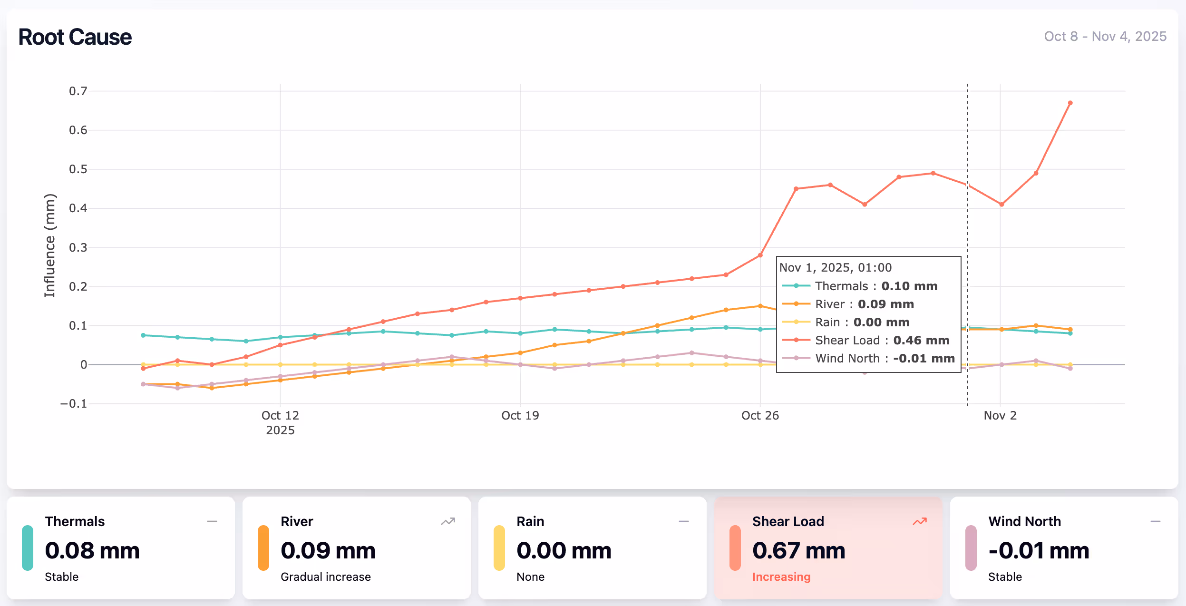Viewport: 1186px width, 606px height.
Task: Click the pink Wind North color bar
Action: pyautogui.click(x=971, y=548)
